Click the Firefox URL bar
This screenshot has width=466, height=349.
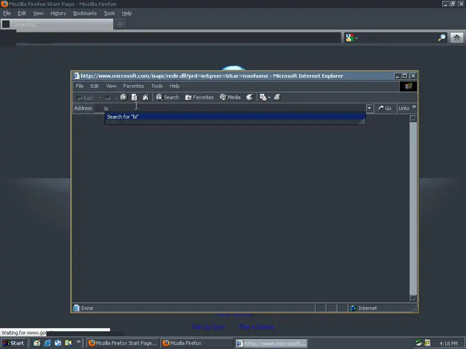point(178,38)
